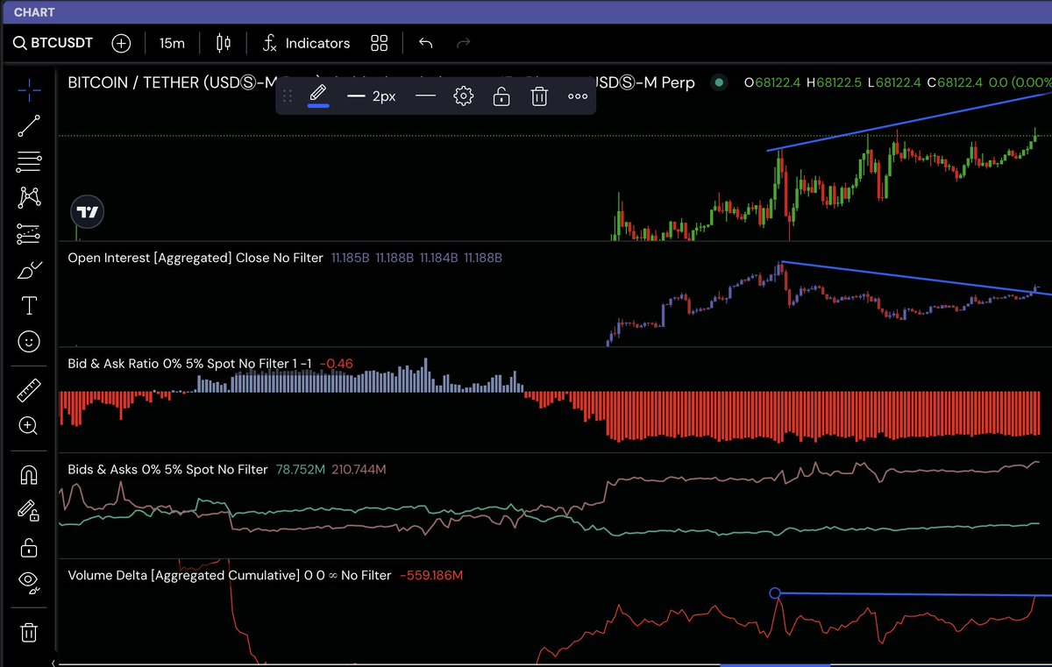Image resolution: width=1052 pixels, height=667 pixels.
Task: Select the zoom in tool
Action: coord(29,427)
